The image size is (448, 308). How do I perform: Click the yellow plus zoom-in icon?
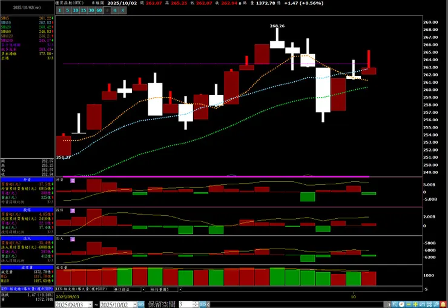(x=415, y=304)
